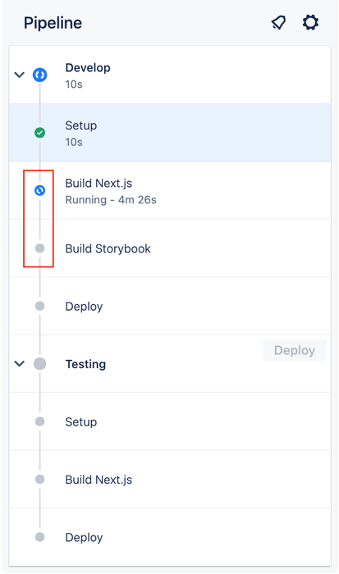339x574 pixels.
Task: Select Build Next.js step under Testing
Action: (170, 480)
